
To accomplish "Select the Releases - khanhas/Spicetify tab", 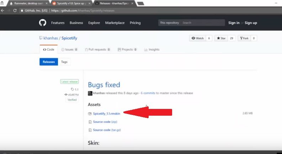I will (x=114, y=4).
